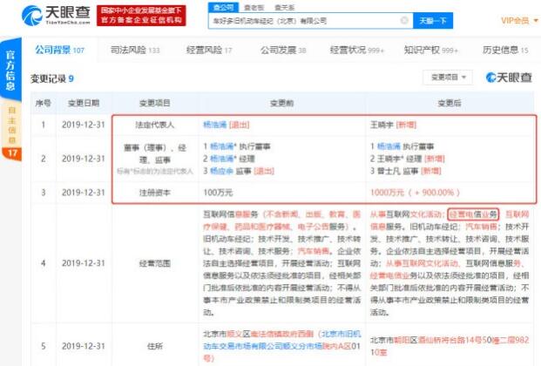Open the 公司发展 tab

point(283,50)
